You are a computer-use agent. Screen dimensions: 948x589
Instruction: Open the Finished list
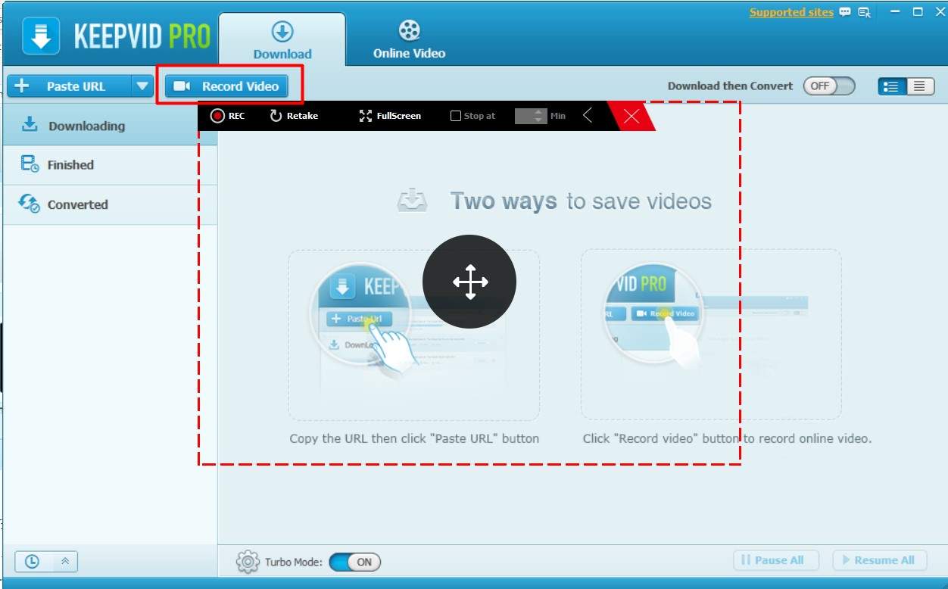tap(110, 165)
